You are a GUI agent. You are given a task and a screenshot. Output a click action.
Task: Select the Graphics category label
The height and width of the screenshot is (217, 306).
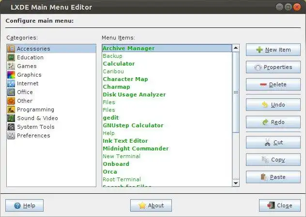click(x=29, y=75)
